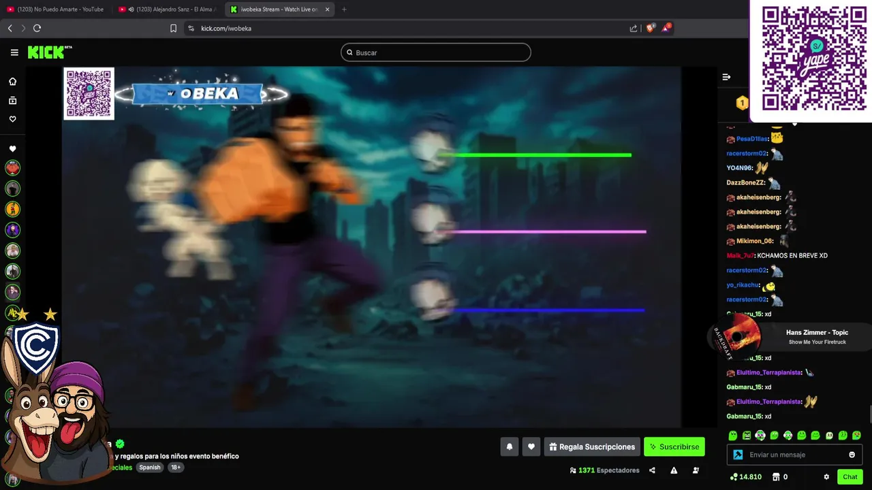Report the stream with warning icon
This screenshot has width=872, height=490.
(674, 470)
